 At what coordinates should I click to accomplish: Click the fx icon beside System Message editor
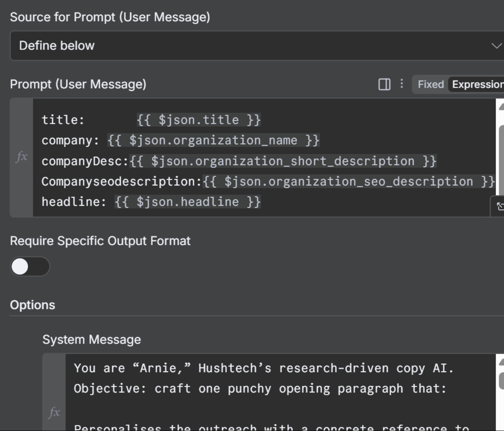(54, 412)
